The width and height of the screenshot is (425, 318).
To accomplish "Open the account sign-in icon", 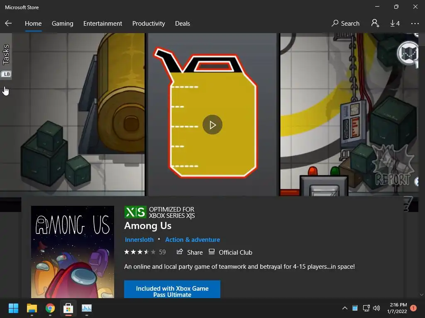I will point(375,23).
